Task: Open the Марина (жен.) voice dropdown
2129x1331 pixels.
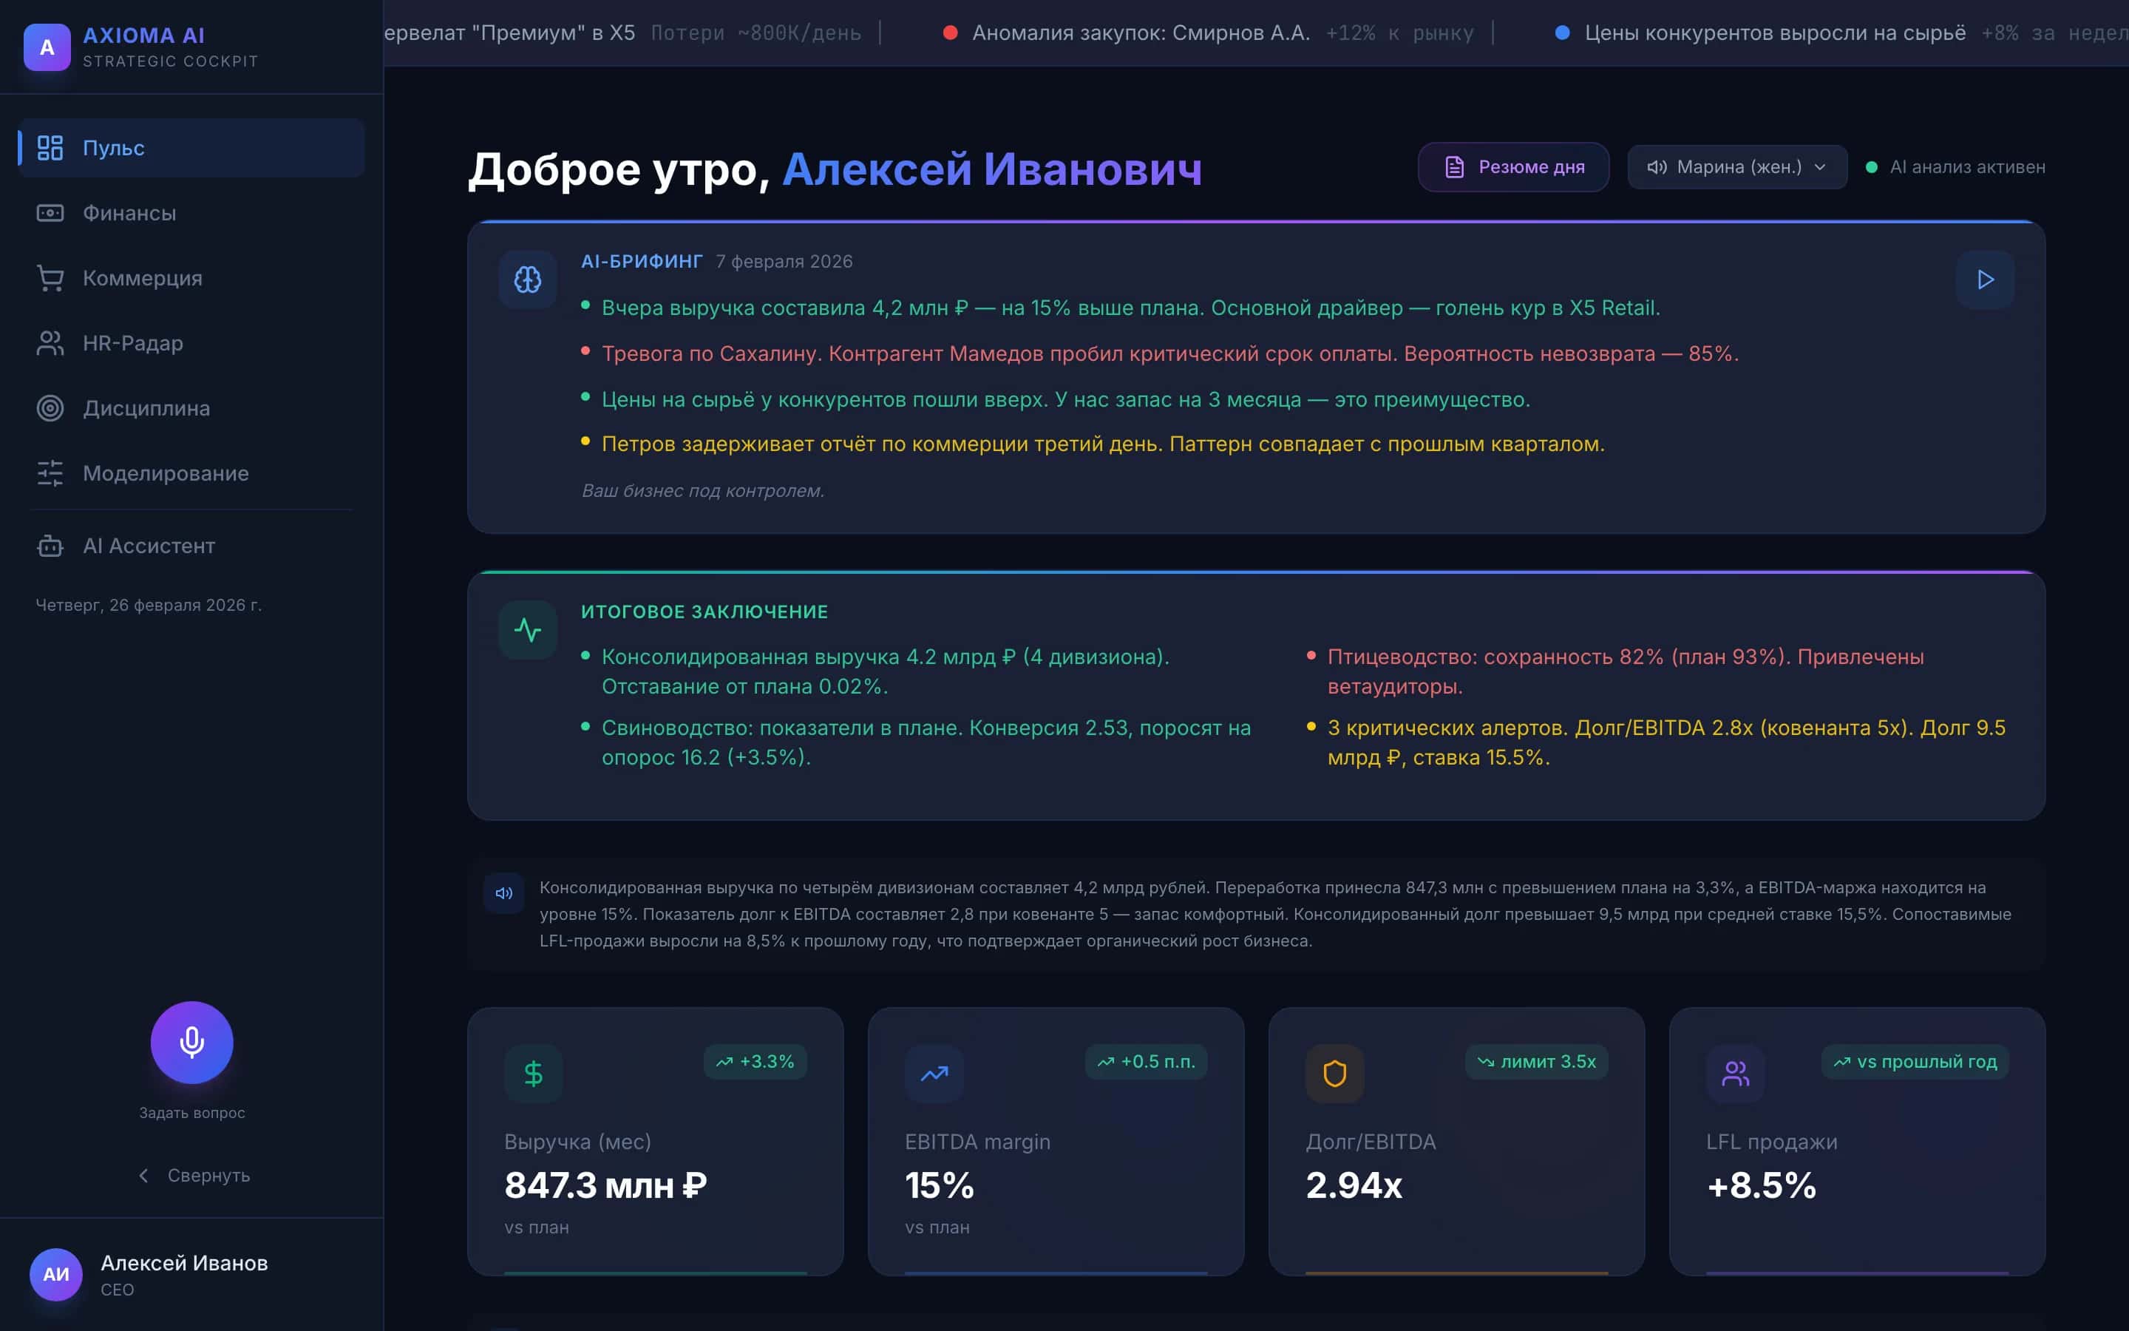Action: click(1736, 167)
